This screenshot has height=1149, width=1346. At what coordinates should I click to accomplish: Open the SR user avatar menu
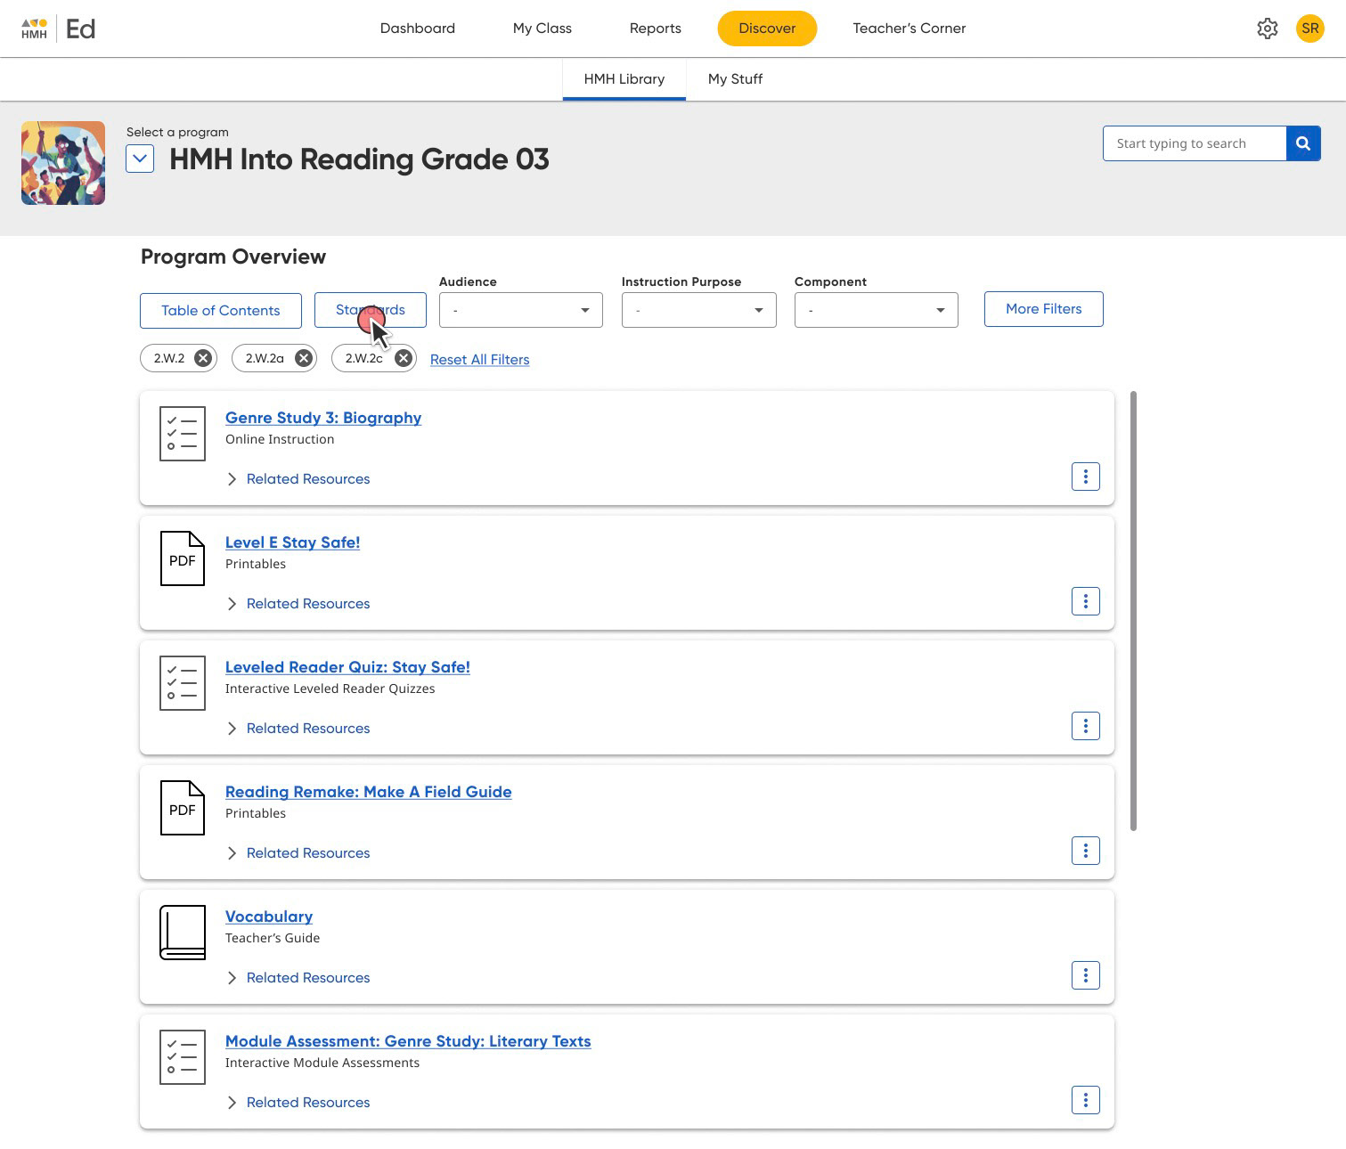(1309, 29)
